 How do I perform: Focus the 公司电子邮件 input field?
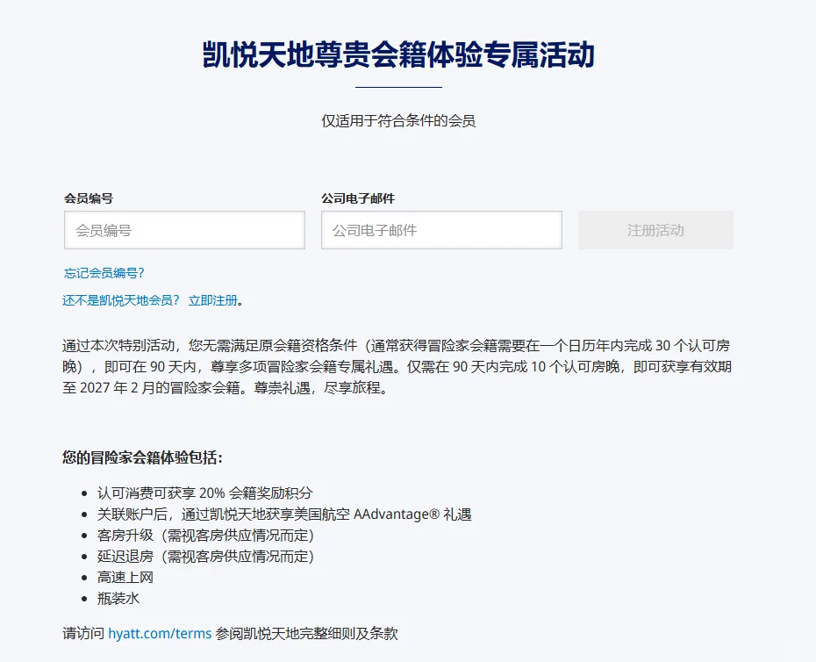(x=442, y=230)
